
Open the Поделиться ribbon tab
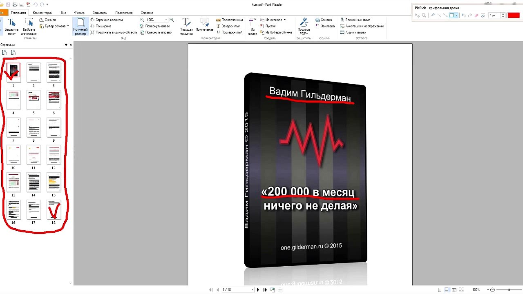(x=124, y=13)
